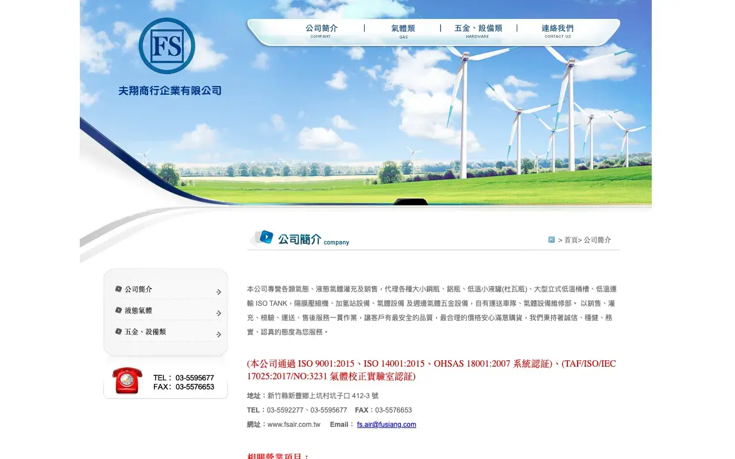Click 首頁 breadcrumb link
735x459 pixels.
pyautogui.click(x=571, y=240)
